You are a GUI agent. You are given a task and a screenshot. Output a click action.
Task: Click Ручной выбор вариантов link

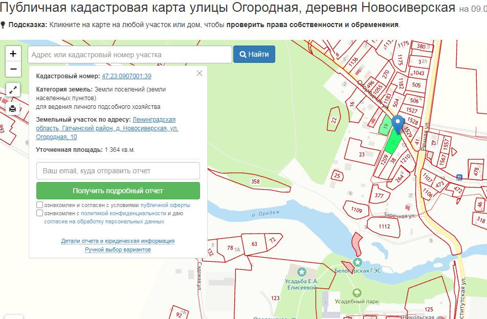[x=118, y=250]
